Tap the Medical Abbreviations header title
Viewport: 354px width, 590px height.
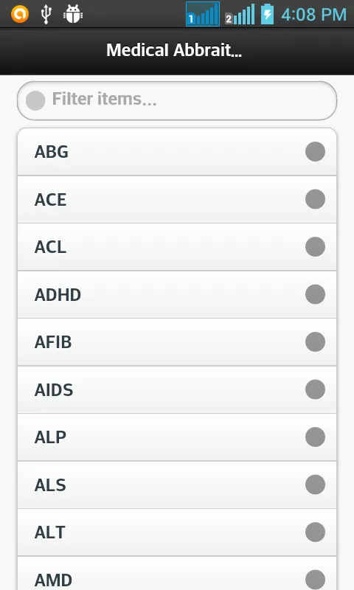[174, 50]
